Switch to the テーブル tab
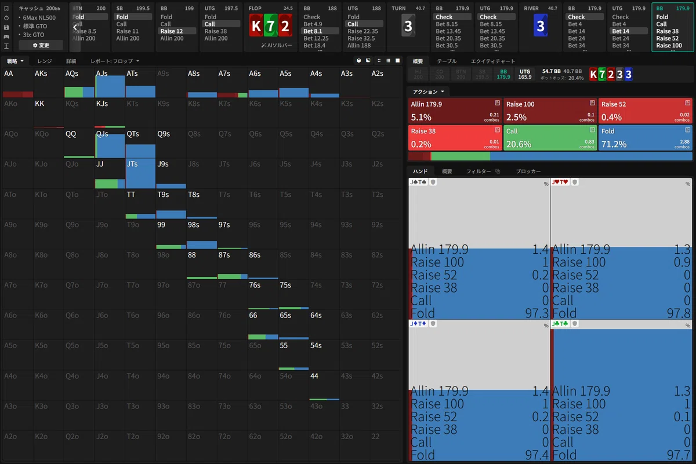Screen dimensions: 696x464 pyautogui.click(x=446, y=61)
